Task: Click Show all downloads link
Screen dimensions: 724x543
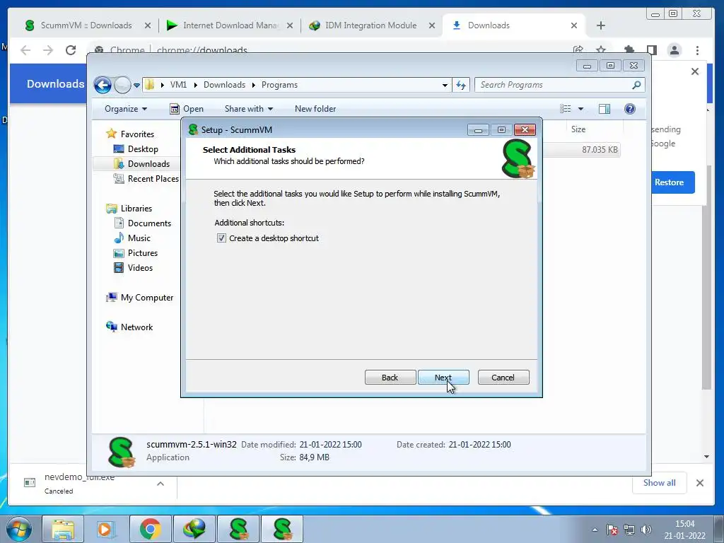Action: (660, 483)
